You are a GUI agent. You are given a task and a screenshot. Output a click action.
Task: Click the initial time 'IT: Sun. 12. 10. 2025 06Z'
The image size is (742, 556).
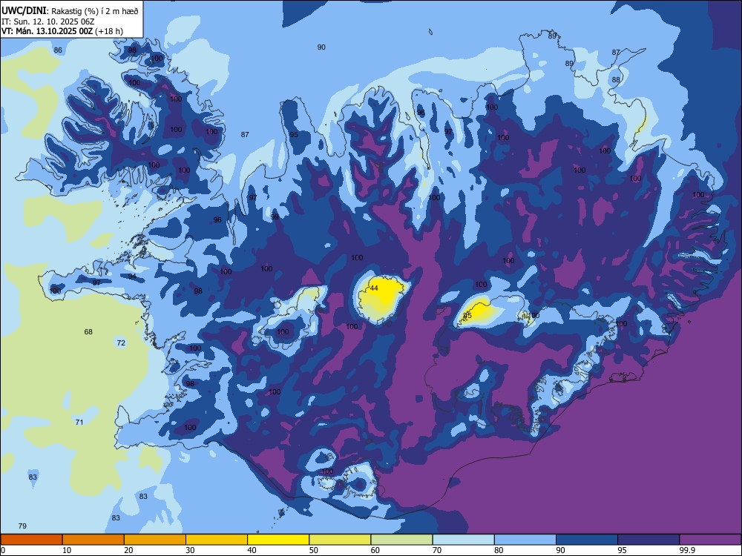point(47,21)
